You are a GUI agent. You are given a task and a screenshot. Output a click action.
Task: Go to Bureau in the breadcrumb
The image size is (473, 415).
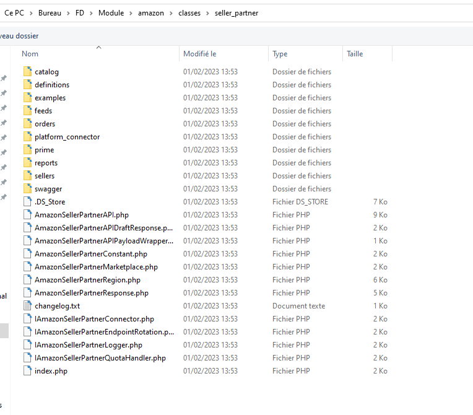click(50, 13)
